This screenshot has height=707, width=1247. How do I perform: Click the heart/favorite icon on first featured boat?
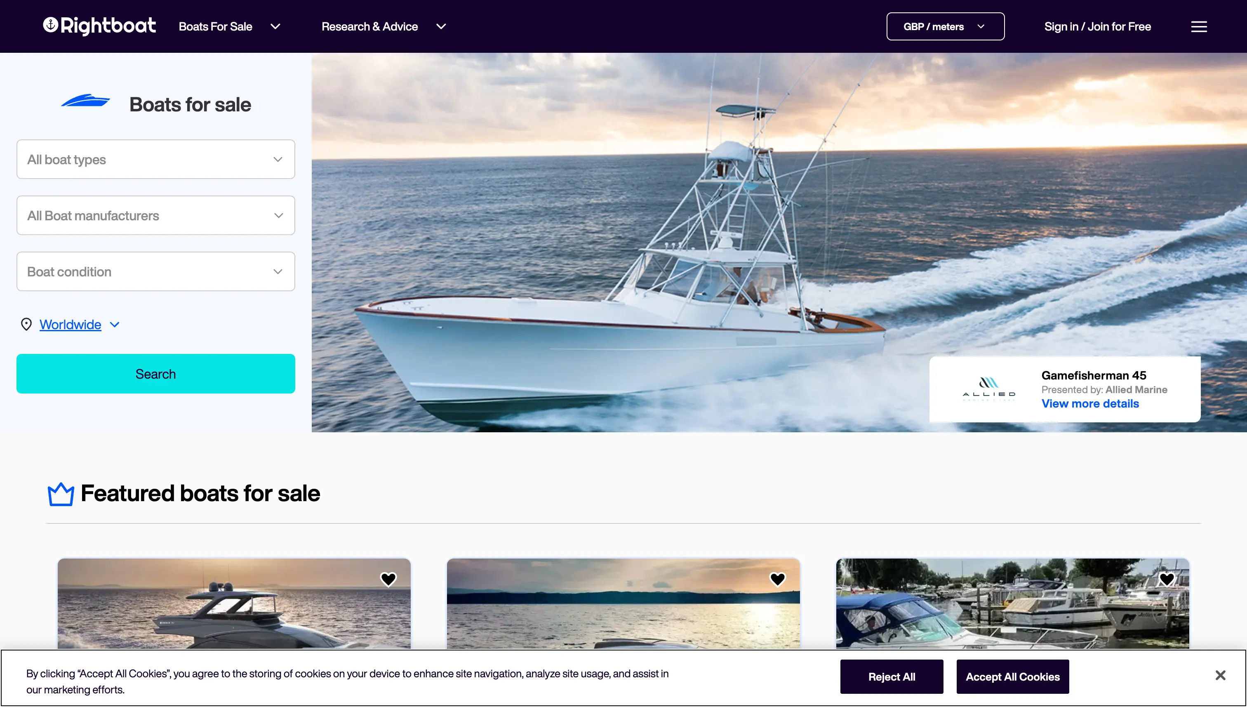tap(389, 579)
